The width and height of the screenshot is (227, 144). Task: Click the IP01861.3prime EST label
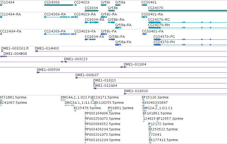121,108
